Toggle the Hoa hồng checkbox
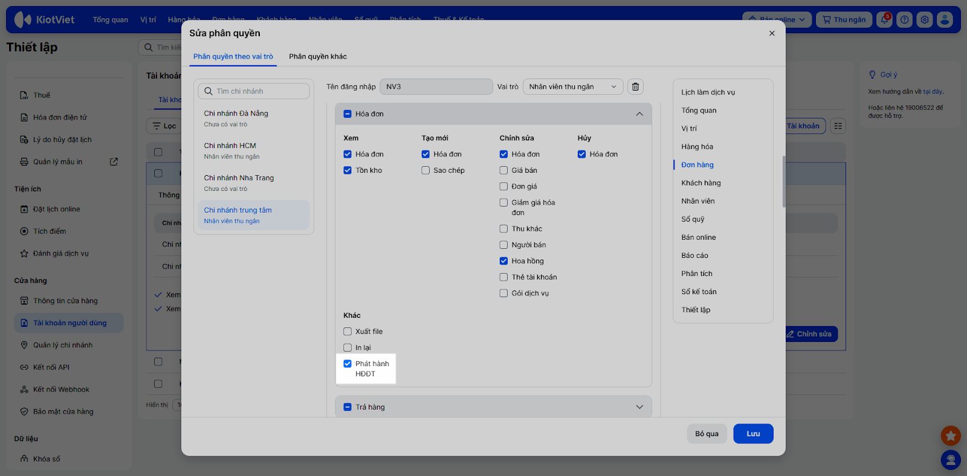Screen dimensions: 967x476 [x=503, y=261]
